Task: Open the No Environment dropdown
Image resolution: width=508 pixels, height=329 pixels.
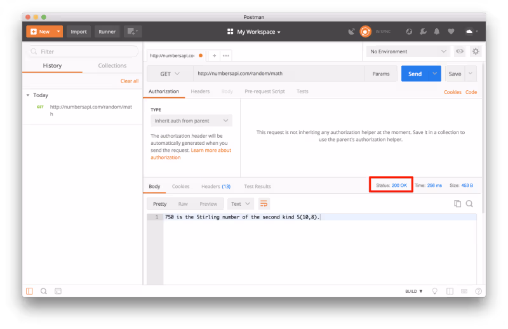Action: (x=408, y=51)
